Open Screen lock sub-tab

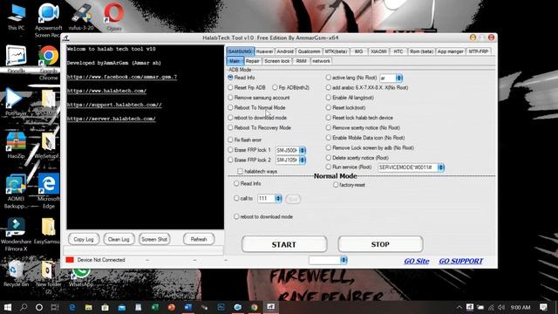click(277, 61)
